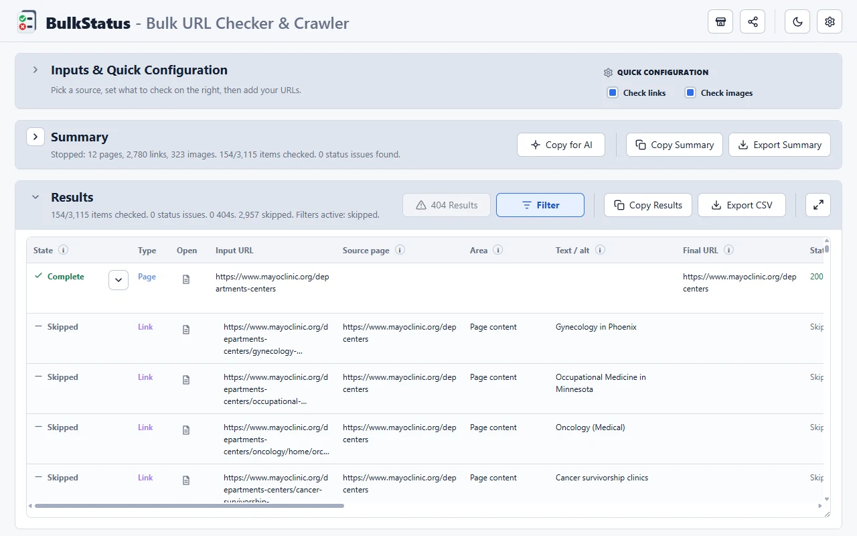Click the Open column header

[x=187, y=251]
